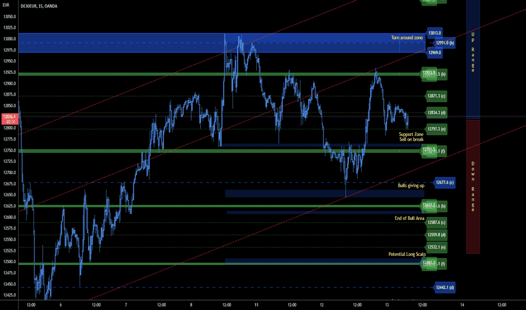526x310 pixels.
Task: Click the EUR currency label
Action: point(6,6)
